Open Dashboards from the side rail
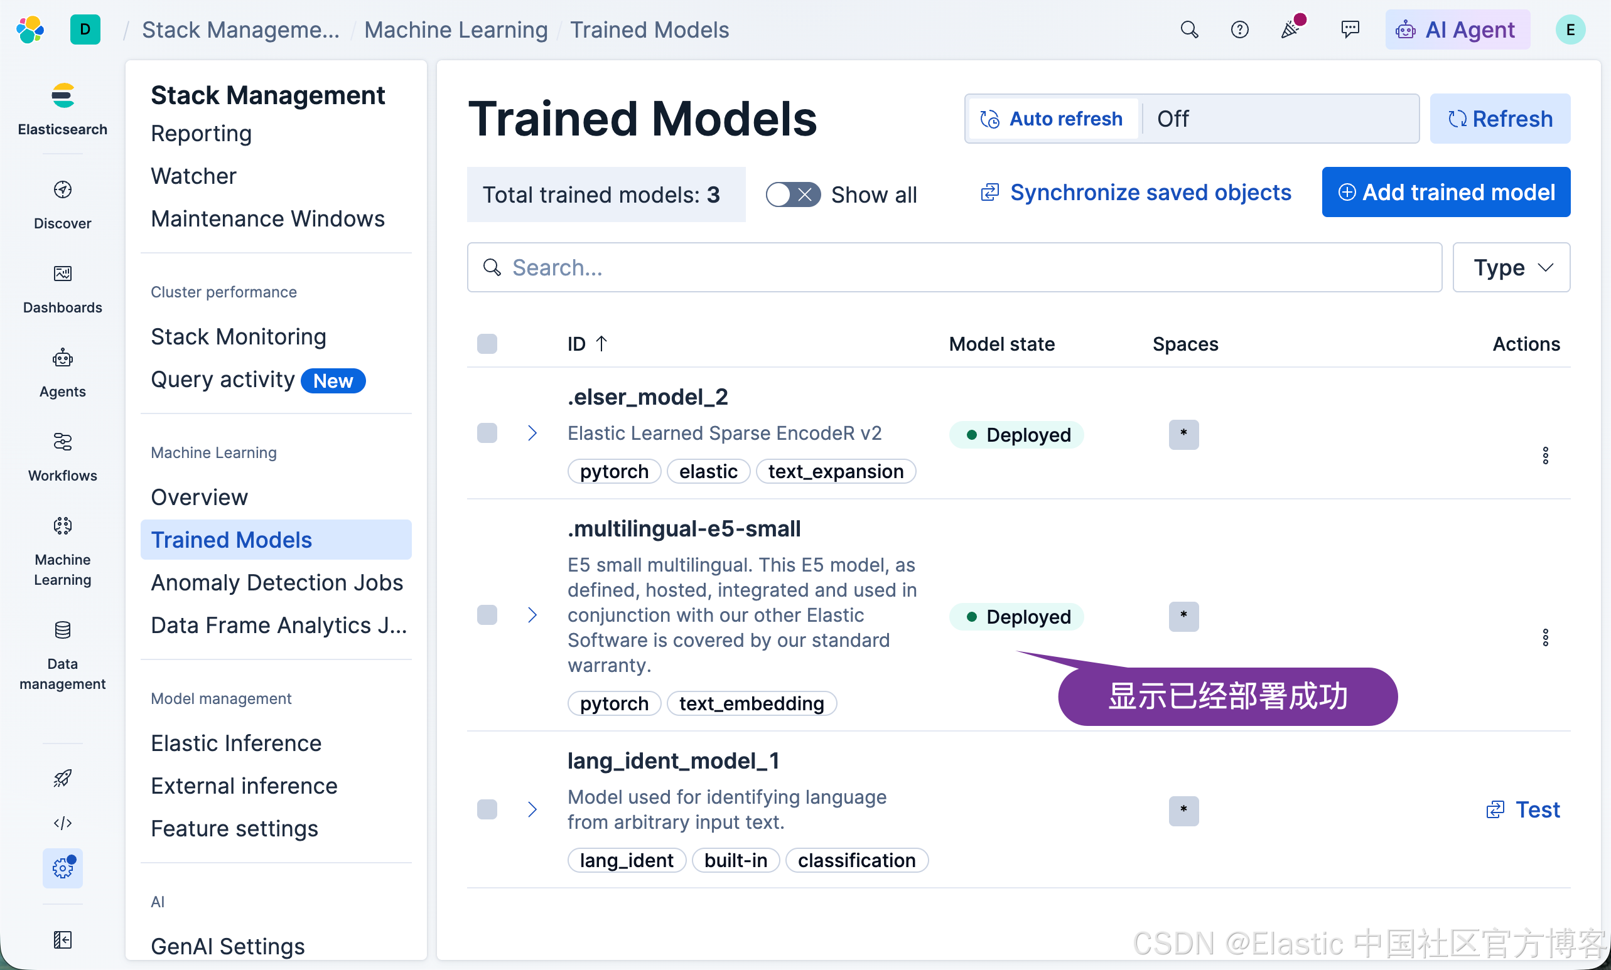The height and width of the screenshot is (970, 1611). 63,289
